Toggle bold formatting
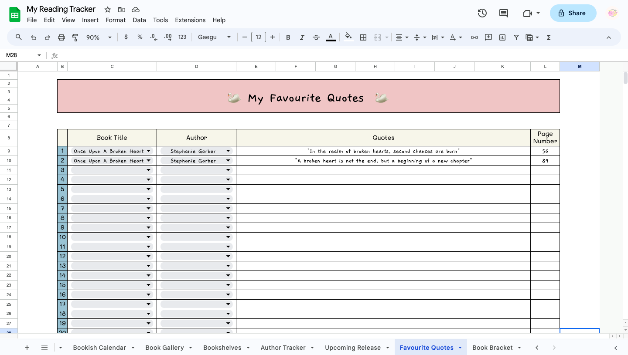The image size is (628, 355). click(x=288, y=37)
